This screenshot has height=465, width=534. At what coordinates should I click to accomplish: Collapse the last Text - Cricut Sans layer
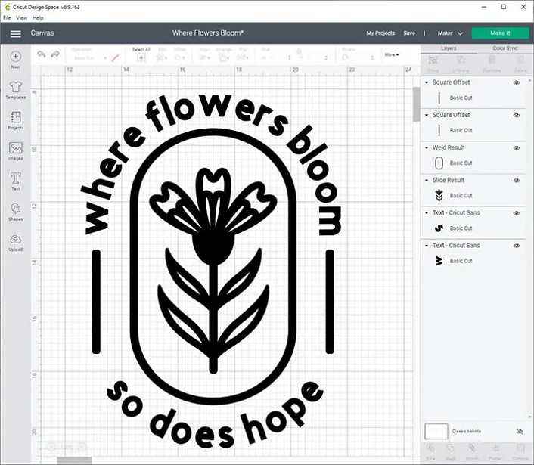tap(427, 246)
